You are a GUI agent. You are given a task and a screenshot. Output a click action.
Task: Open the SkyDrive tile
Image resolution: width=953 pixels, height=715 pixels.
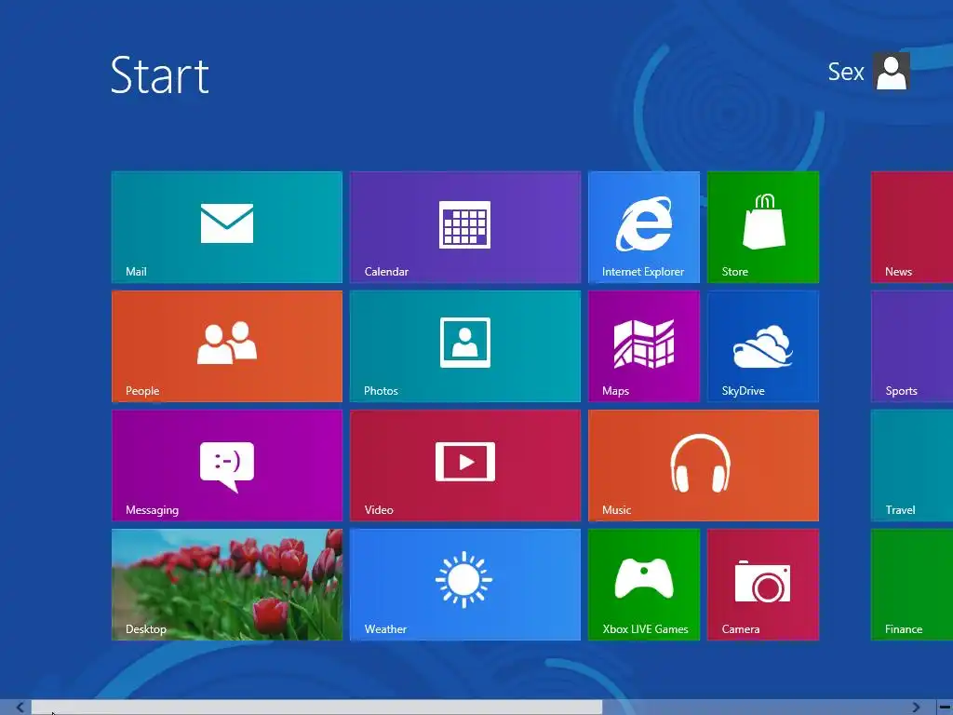coord(763,346)
